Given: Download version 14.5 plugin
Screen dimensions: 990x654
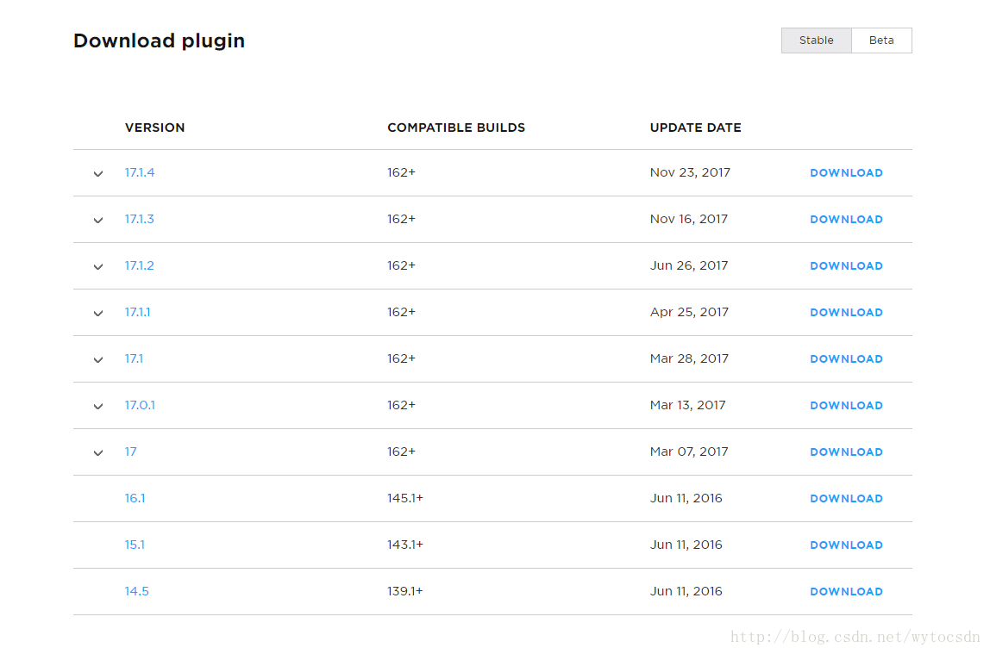Looking at the screenshot, I should pos(846,592).
